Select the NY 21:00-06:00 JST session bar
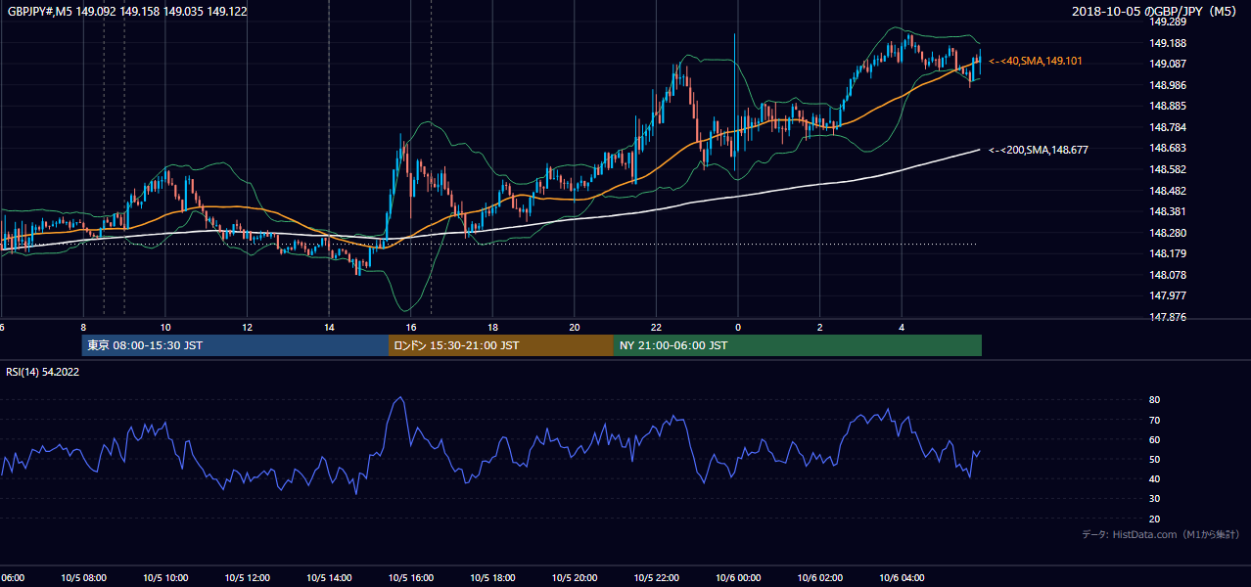Viewport: 1251px width, 587px height. tap(798, 345)
